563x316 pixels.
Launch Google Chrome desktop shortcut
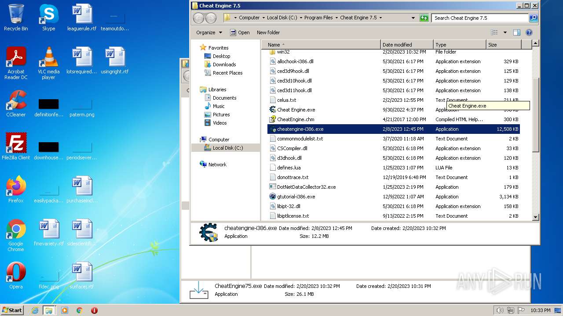tap(16, 236)
